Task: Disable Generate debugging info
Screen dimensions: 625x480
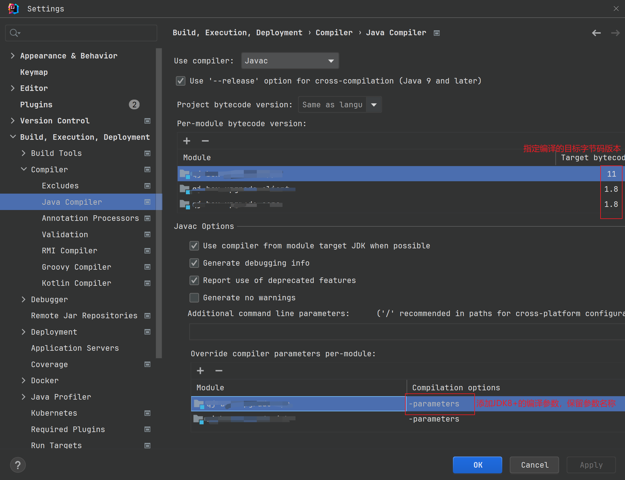Action: click(194, 263)
